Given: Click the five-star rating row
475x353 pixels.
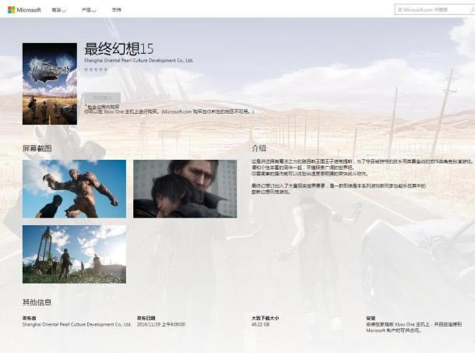Looking at the screenshot, I should coord(96,69).
